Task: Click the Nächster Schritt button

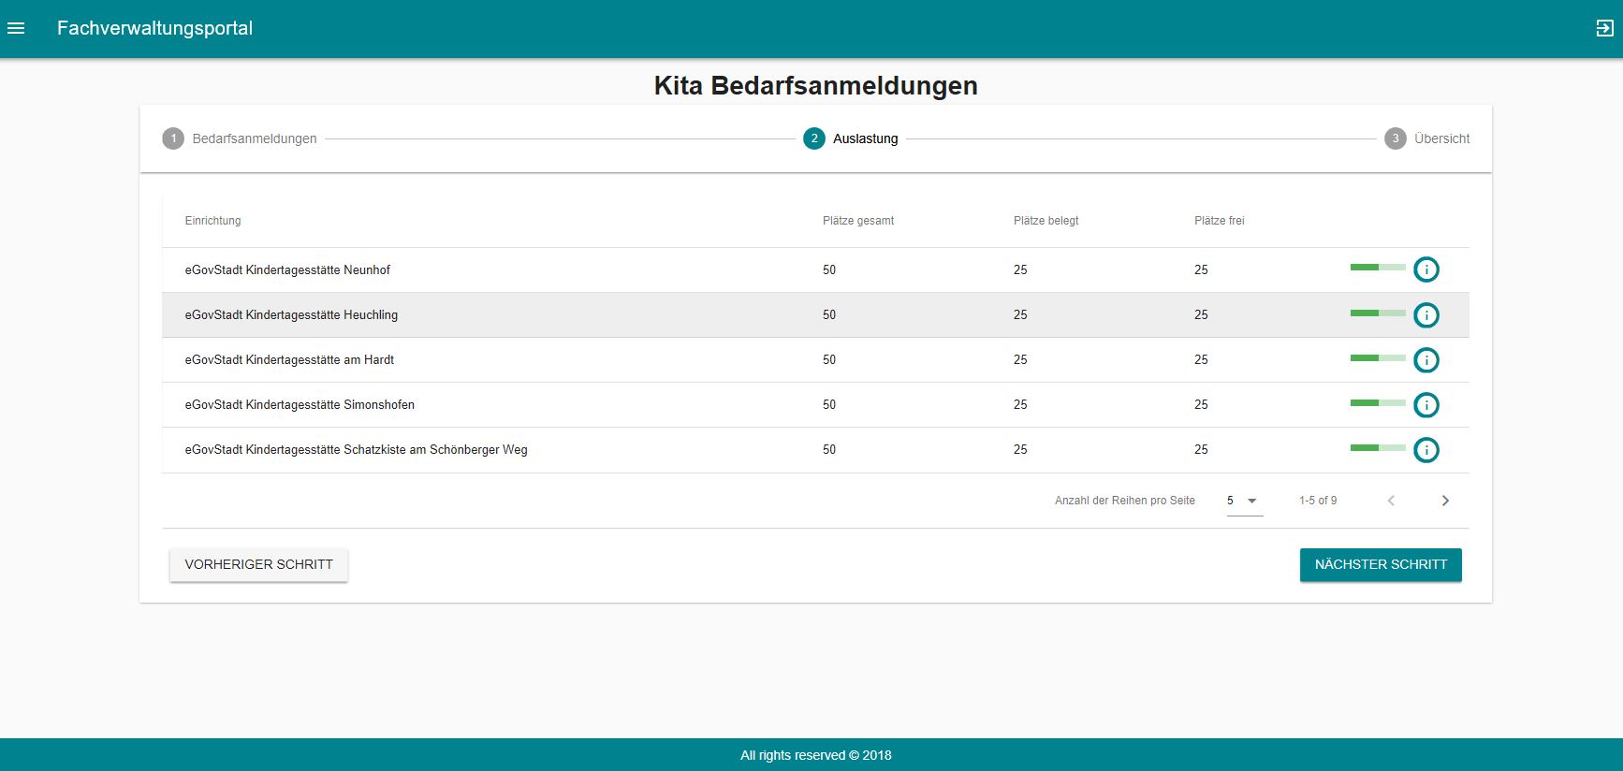Action: (1381, 564)
